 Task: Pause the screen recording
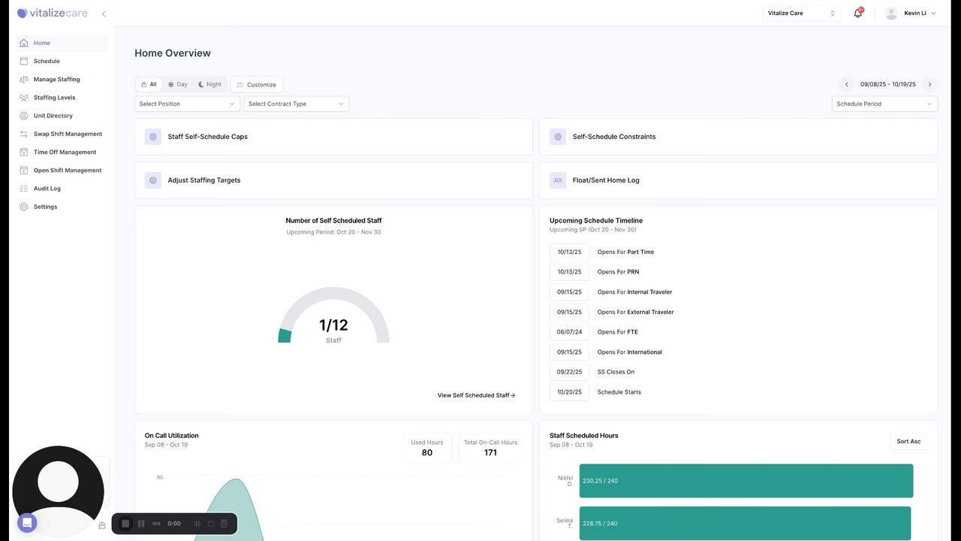141,524
